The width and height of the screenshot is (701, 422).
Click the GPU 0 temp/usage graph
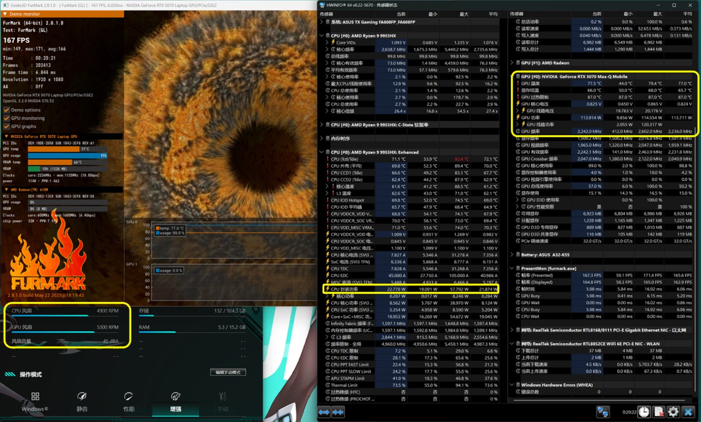point(234,240)
